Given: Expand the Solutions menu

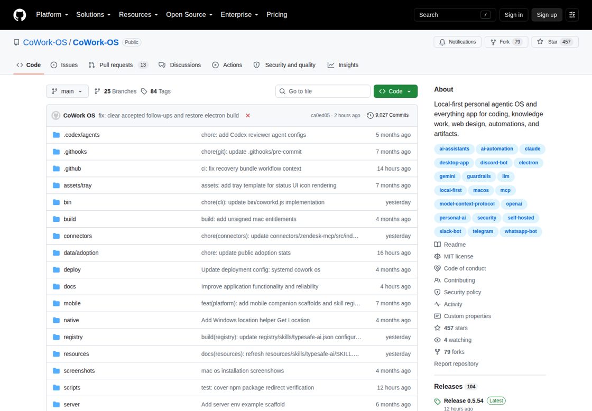Looking at the screenshot, I should coord(93,15).
